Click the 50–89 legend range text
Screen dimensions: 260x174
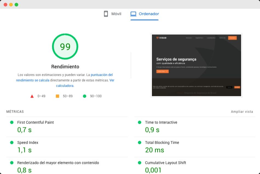pos(68,96)
